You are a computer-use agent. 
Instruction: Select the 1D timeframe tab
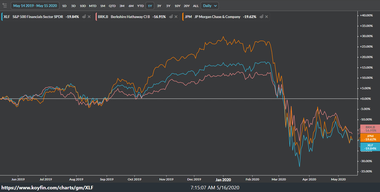[64, 5]
